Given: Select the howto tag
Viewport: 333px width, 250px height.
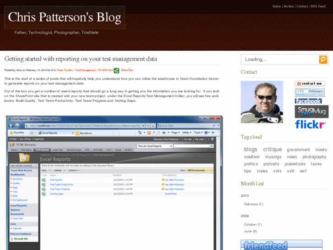Looking at the screenshot, I should click(x=321, y=150).
